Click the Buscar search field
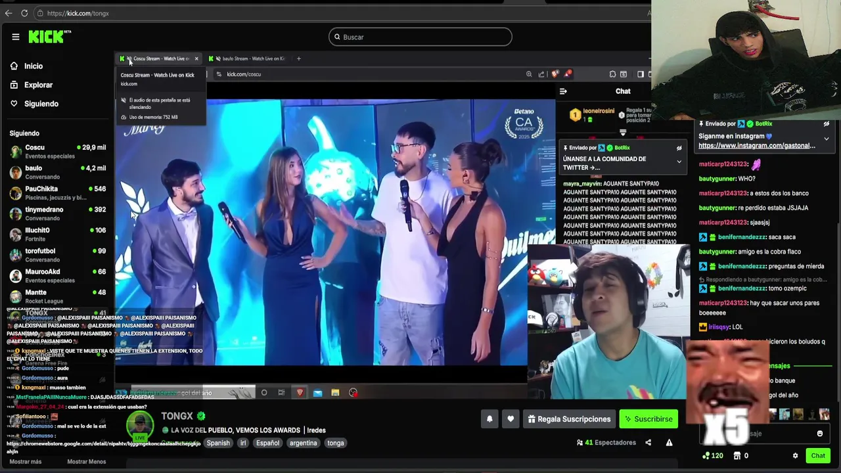Image resolution: width=841 pixels, height=473 pixels. tap(420, 37)
